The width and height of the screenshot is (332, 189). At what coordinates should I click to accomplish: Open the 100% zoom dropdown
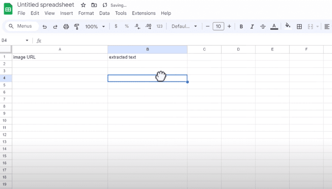pos(95,26)
